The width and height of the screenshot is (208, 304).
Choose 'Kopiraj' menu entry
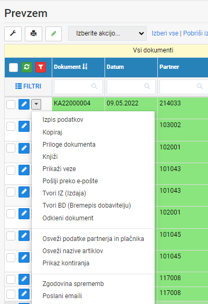52,132
